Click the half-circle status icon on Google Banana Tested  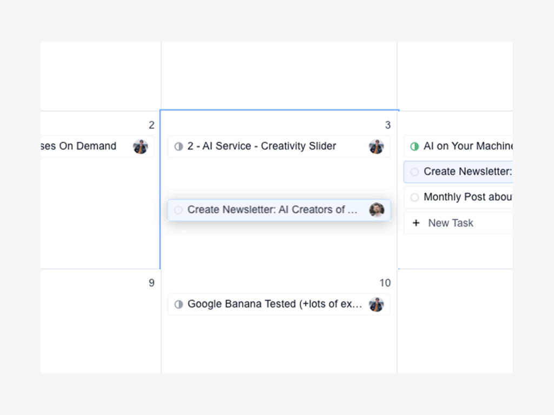(x=179, y=304)
